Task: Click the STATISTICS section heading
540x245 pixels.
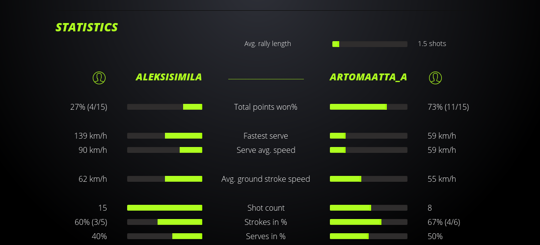Action: [x=87, y=27]
